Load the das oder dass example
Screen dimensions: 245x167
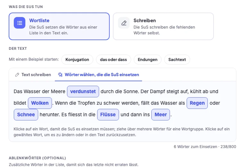click(x=114, y=60)
